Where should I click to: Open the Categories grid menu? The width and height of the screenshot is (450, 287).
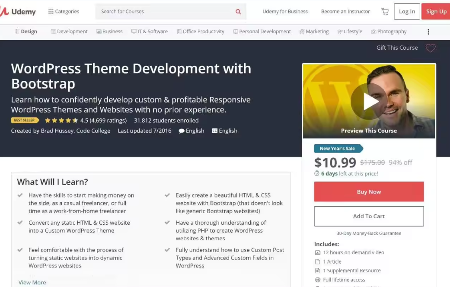pyautogui.click(x=64, y=12)
